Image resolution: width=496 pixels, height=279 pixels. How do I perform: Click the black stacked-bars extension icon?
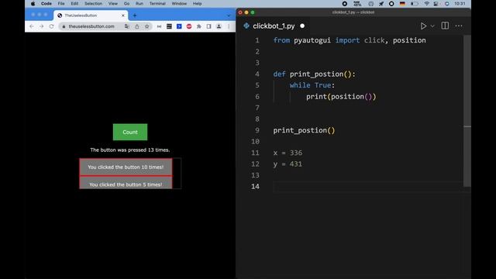[169, 26]
